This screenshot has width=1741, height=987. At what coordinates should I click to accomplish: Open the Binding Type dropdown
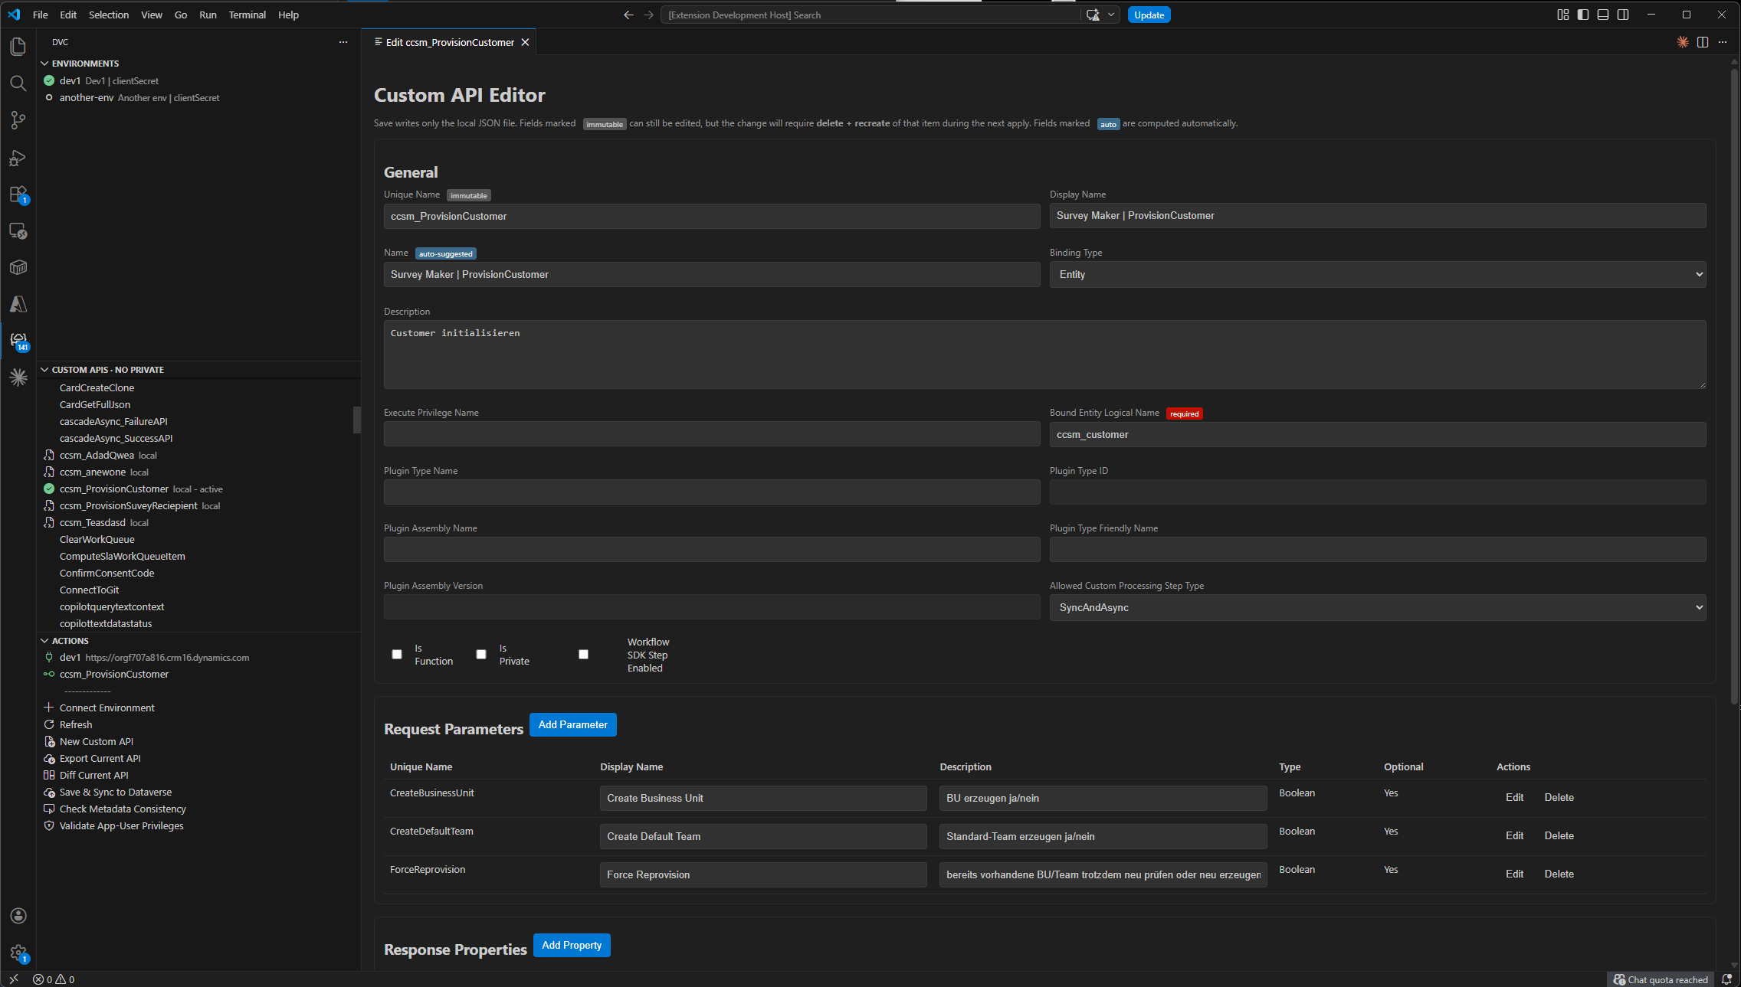click(1378, 274)
